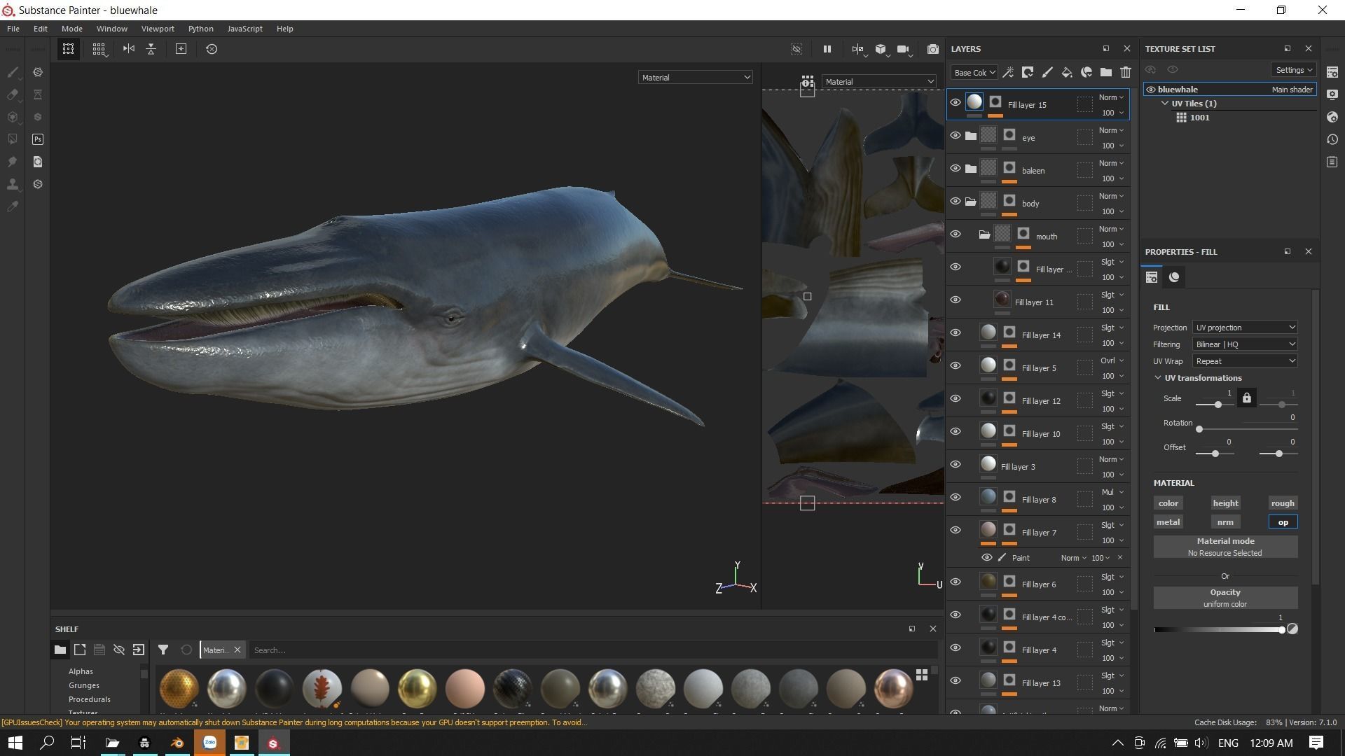Screen dimensions: 1345x756
Task: Toggle the metal material channel button
Action: tap(1168, 522)
